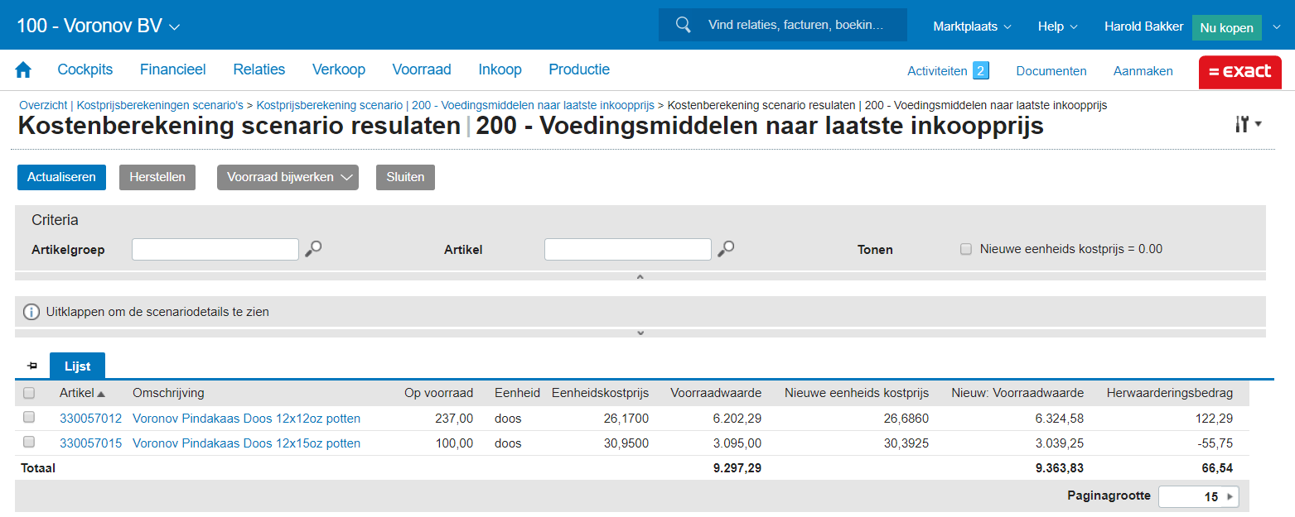This screenshot has height=517, width=1295.
Task: Click the Artikelgroep input field
Action: click(x=215, y=249)
